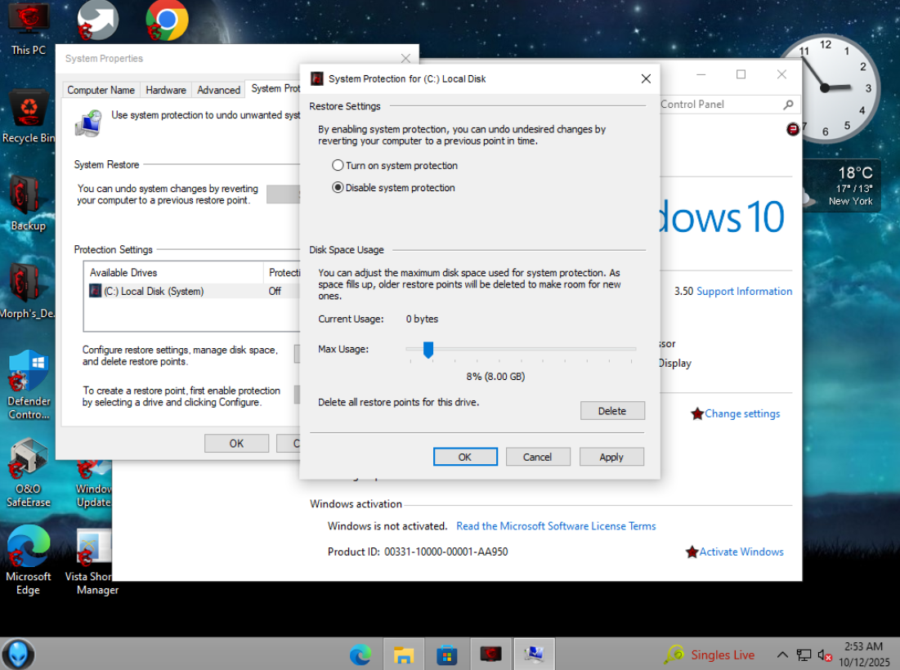This screenshot has width=900, height=670.
Task: Click Activate Windows link
Action: click(x=741, y=552)
